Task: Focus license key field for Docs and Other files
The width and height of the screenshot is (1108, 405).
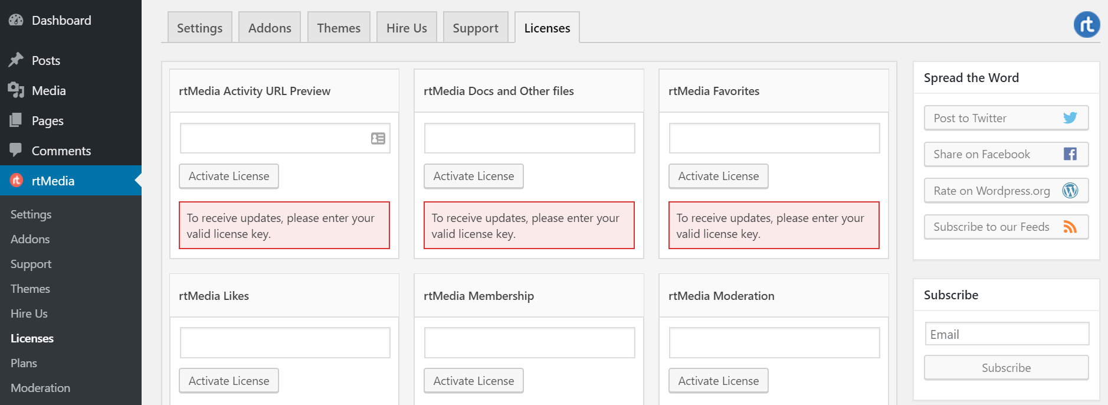Action: [x=530, y=138]
